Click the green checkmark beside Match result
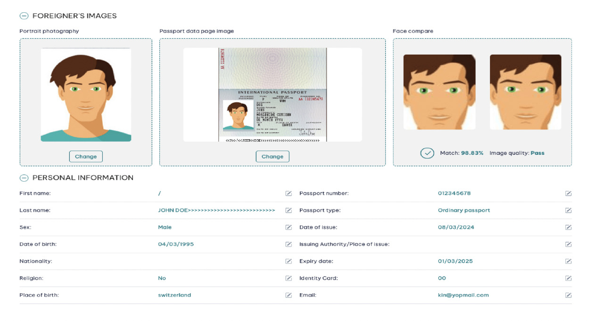This screenshot has width=596, height=321. click(x=427, y=152)
